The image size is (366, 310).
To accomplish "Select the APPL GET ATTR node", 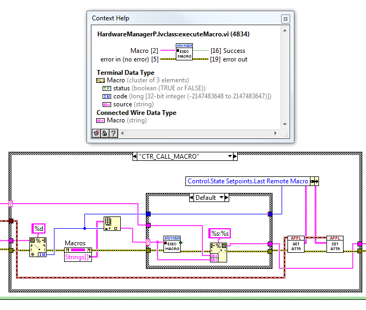I will (x=296, y=244).
